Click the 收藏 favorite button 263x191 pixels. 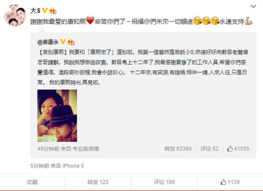tap(32, 182)
